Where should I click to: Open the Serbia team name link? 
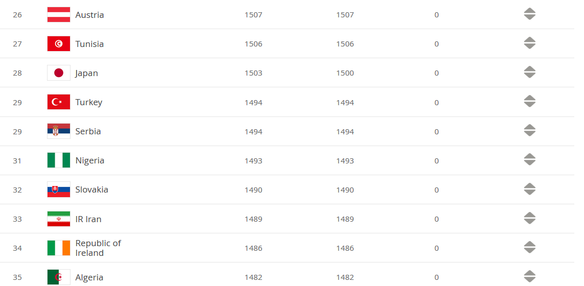pyautogui.click(x=88, y=131)
